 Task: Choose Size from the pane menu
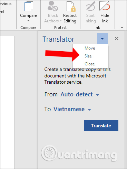[x=88, y=56]
